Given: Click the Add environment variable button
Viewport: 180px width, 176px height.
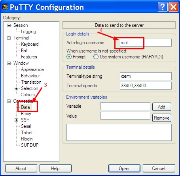Looking at the screenshot, I should click(162, 107).
